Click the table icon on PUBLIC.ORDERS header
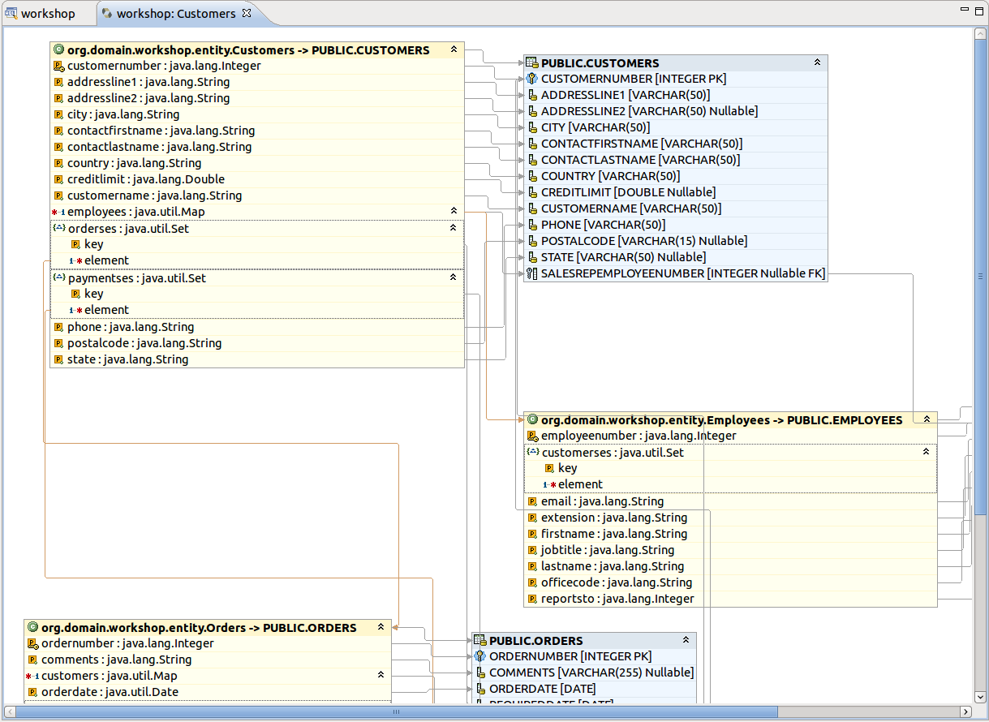 point(479,640)
